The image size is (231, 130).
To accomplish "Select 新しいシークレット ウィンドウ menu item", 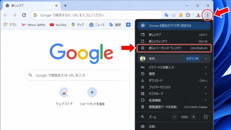I will point(174,48).
